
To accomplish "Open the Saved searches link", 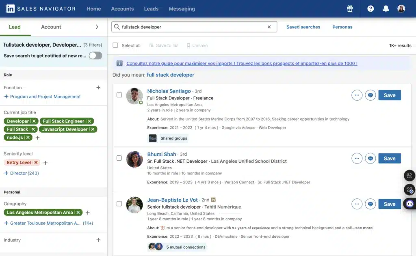I will click(x=303, y=27).
